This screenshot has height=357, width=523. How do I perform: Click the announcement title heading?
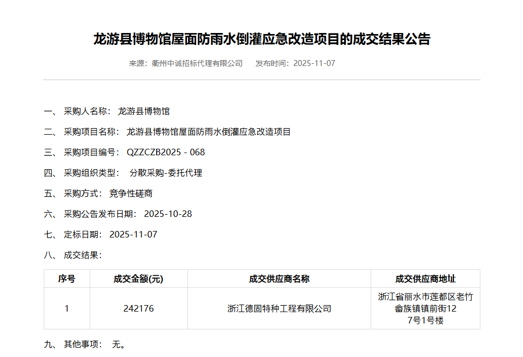click(261, 39)
